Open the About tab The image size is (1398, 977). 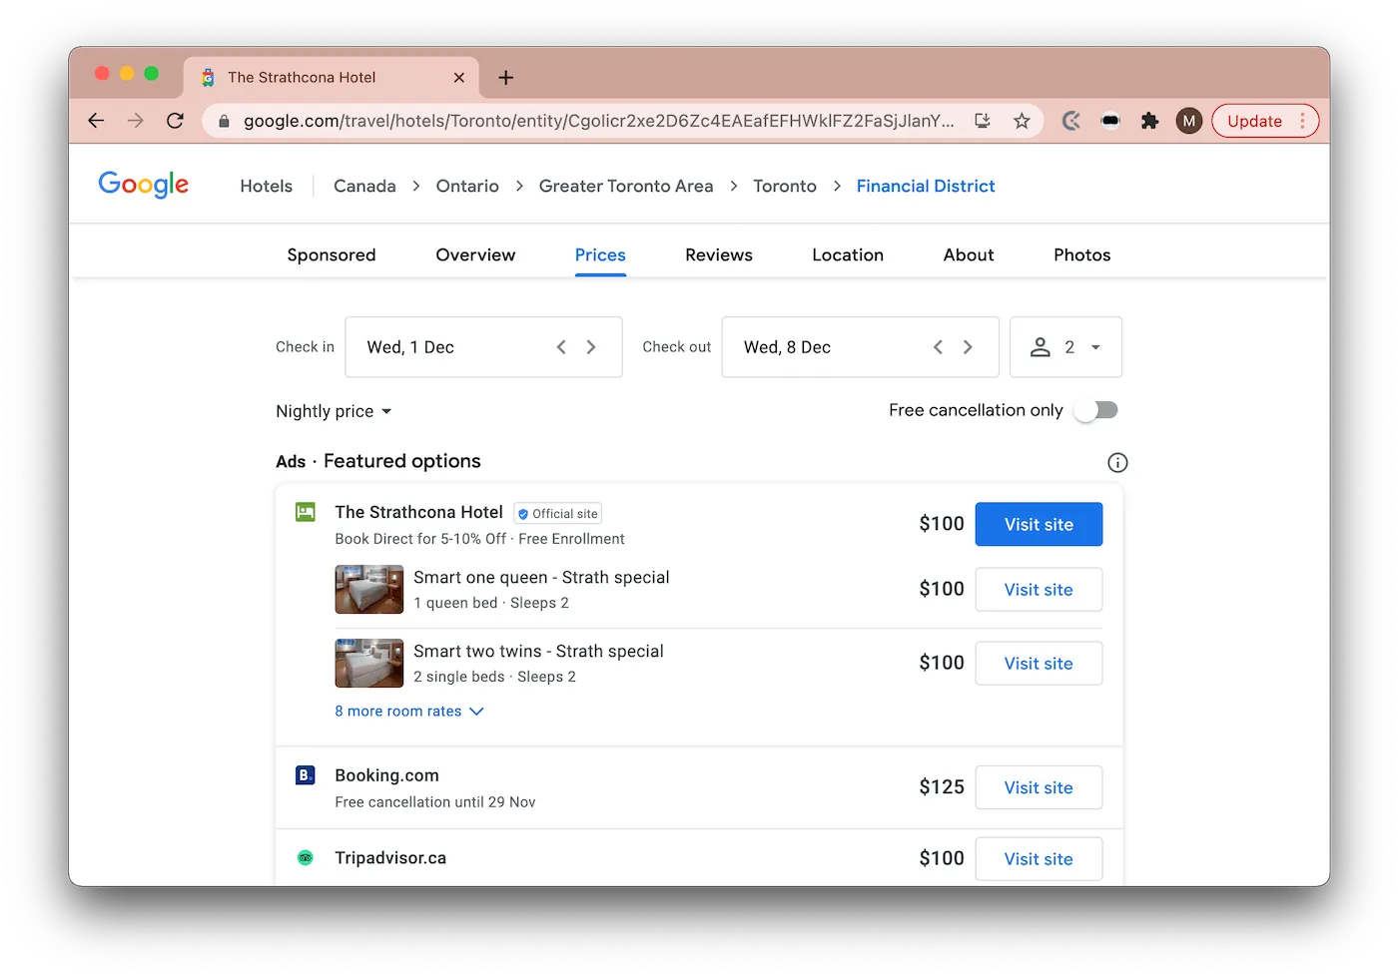click(x=969, y=254)
